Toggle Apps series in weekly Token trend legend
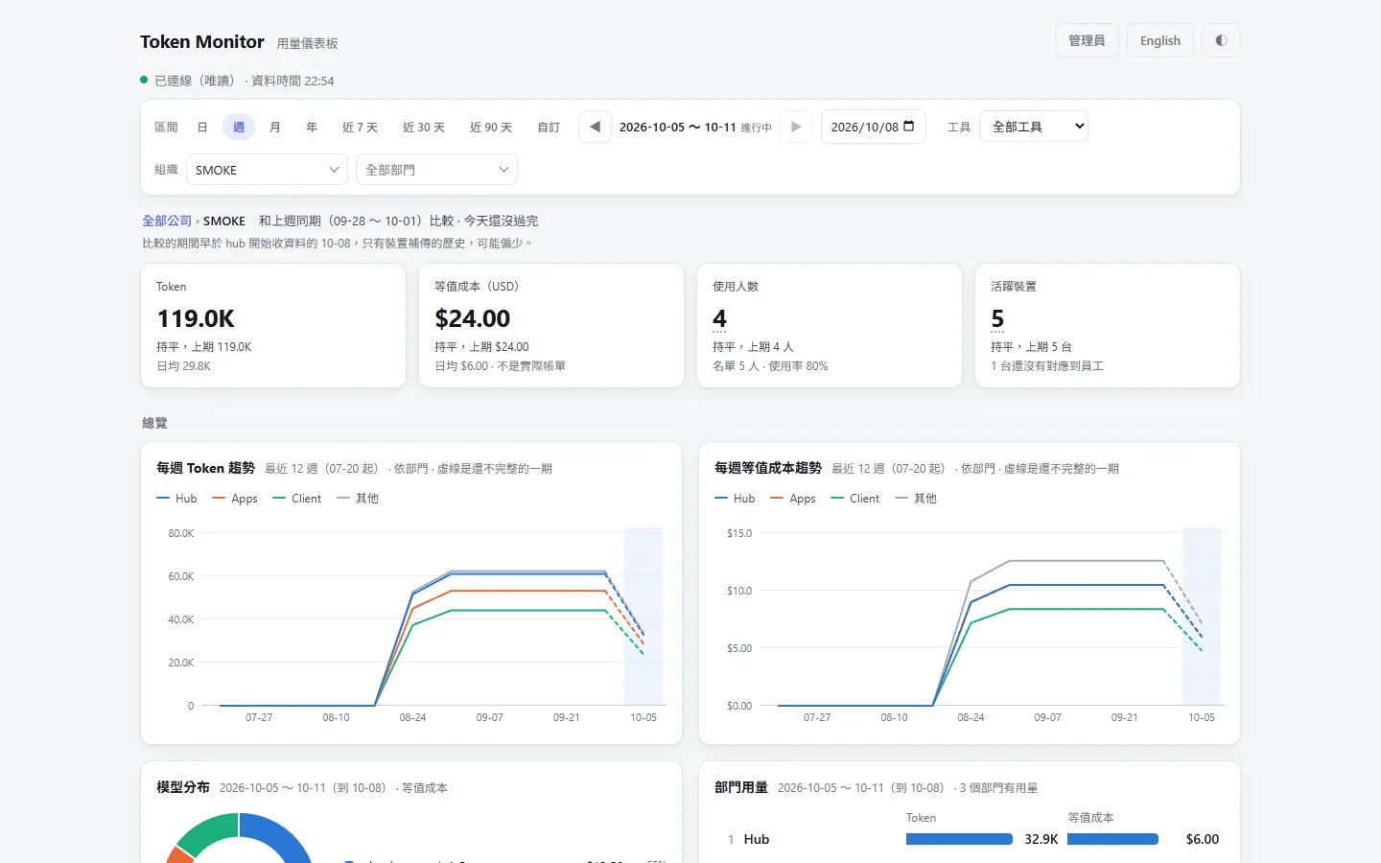 point(235,499)
